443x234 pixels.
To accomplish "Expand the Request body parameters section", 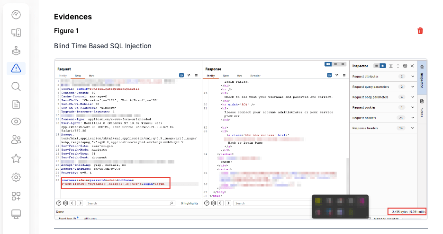I will click(383, 97).
